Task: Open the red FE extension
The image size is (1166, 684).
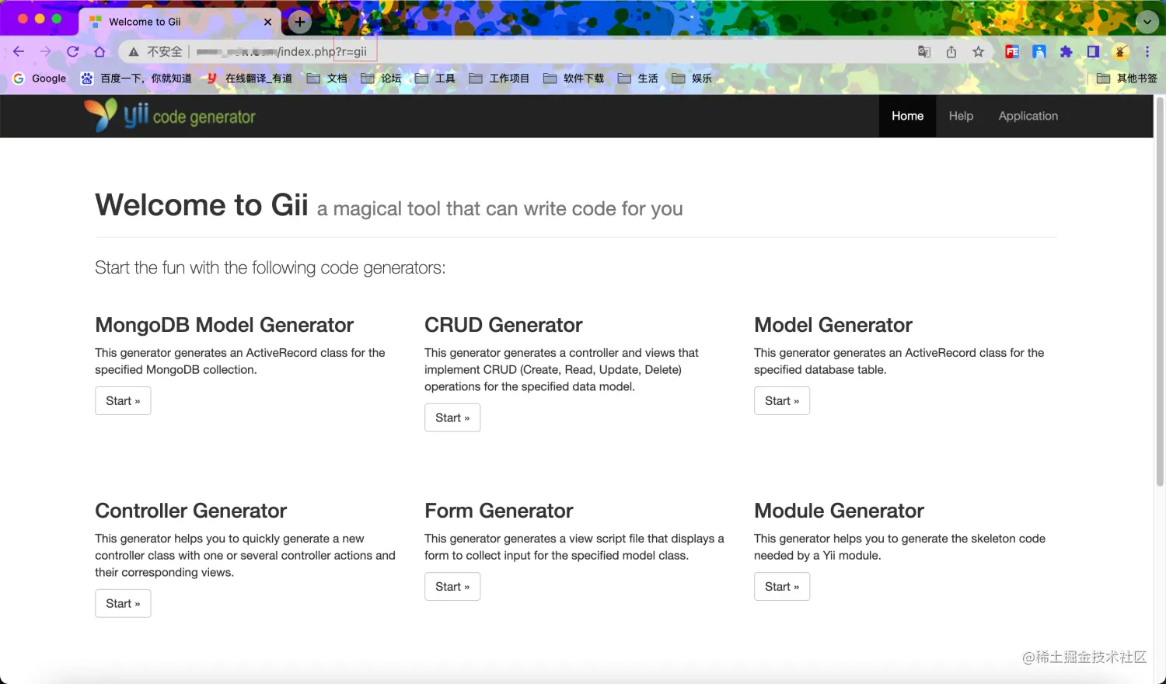Action: coord(1012,52)
